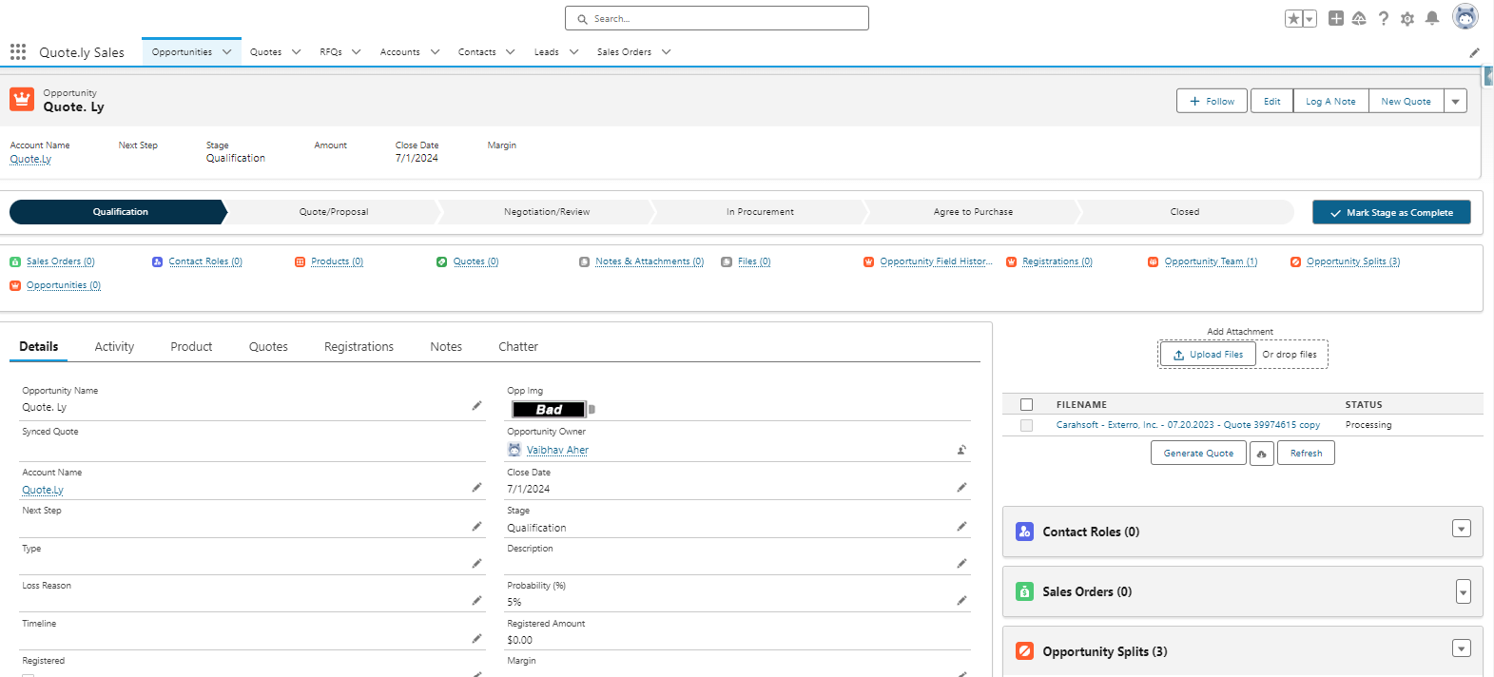Open the Opportunity Team (1) related link
1494x677 pixels.
[x=1211, y=261]
